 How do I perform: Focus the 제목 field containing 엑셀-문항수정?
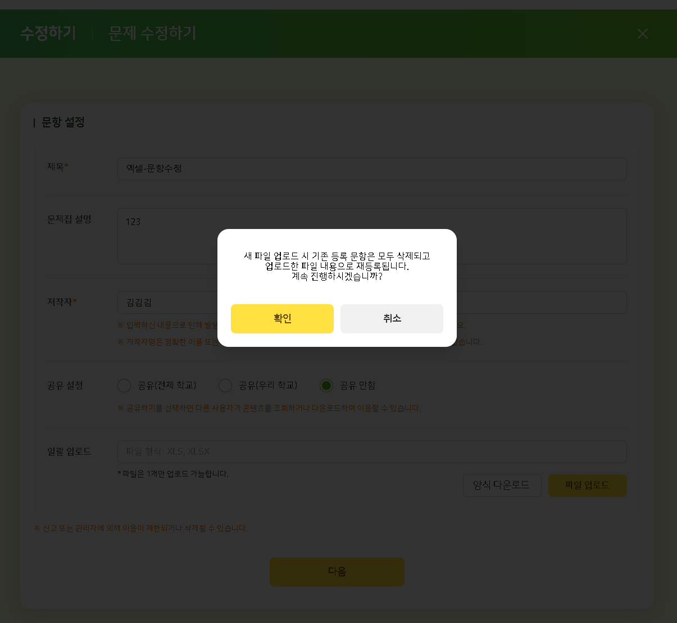372,169
